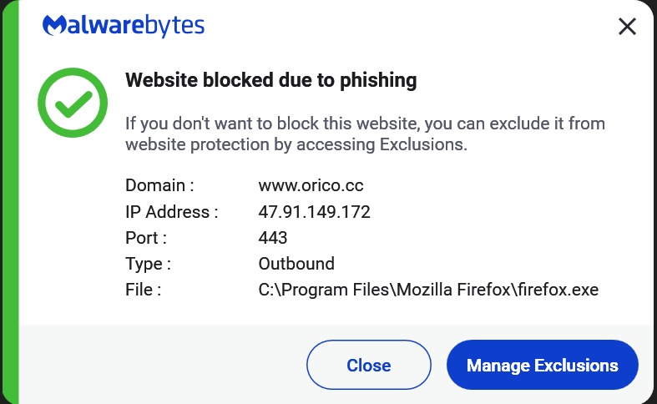The image size is (657, 404).
Task: Click the 'File :' label
Action: click(x=144, y=290)
